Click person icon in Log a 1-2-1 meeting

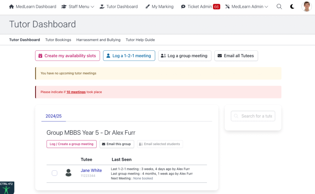click(108, 56)
